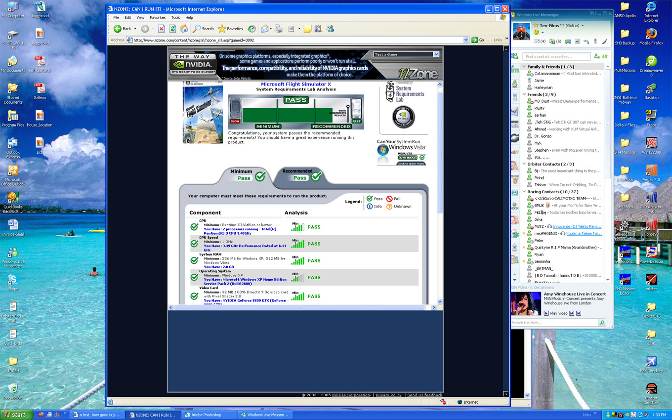Refresh the page in Internet Explorer
Viewport: 672px width, 420px height.
click(172, 29)
